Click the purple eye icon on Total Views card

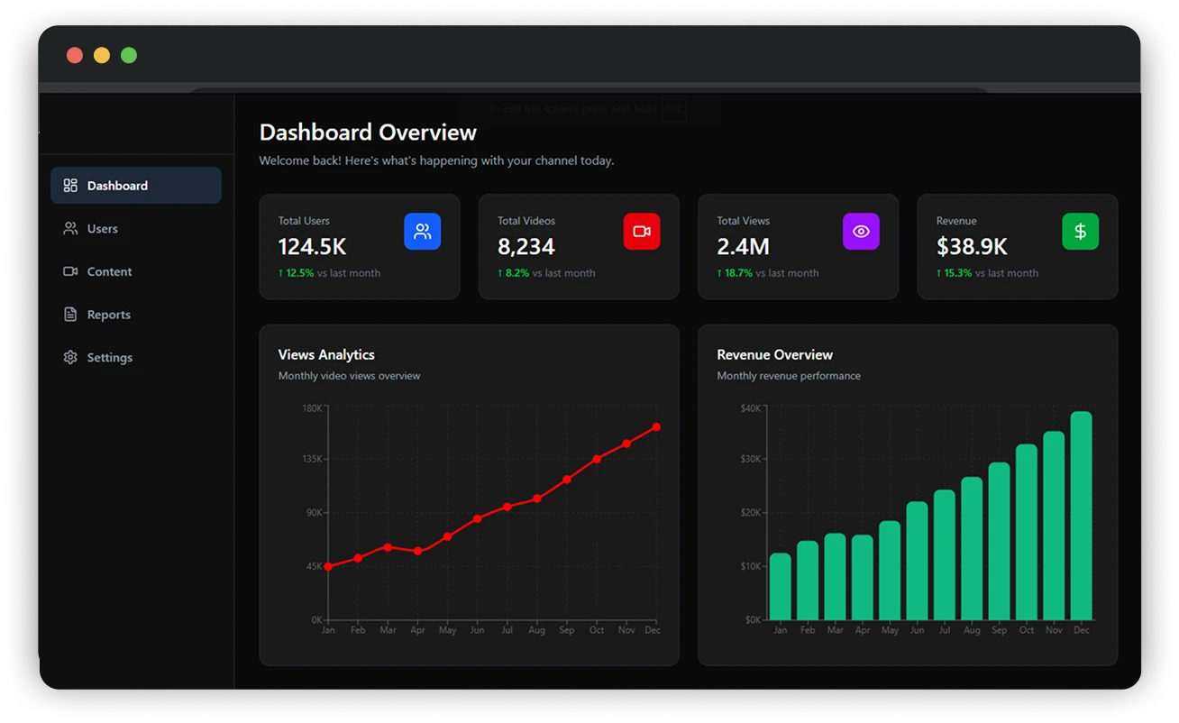pos(861,231)
